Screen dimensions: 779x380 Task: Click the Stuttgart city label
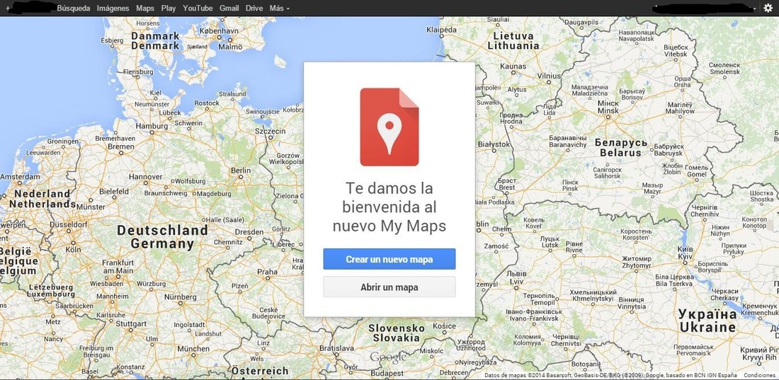131,323
